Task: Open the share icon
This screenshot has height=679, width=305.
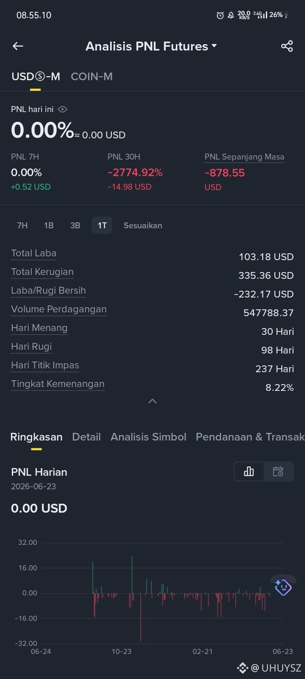Action: click(287, 46)
